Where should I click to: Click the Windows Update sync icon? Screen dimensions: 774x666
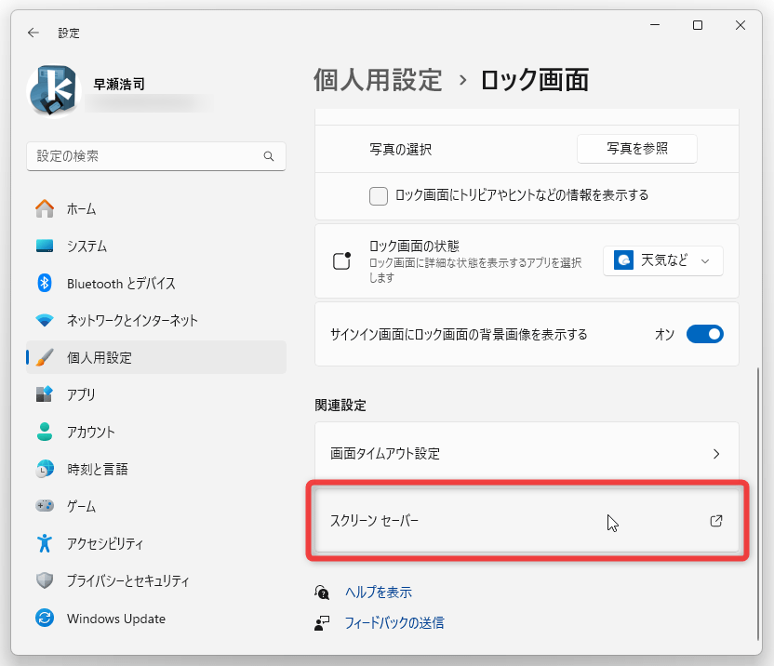click(45, 618)
